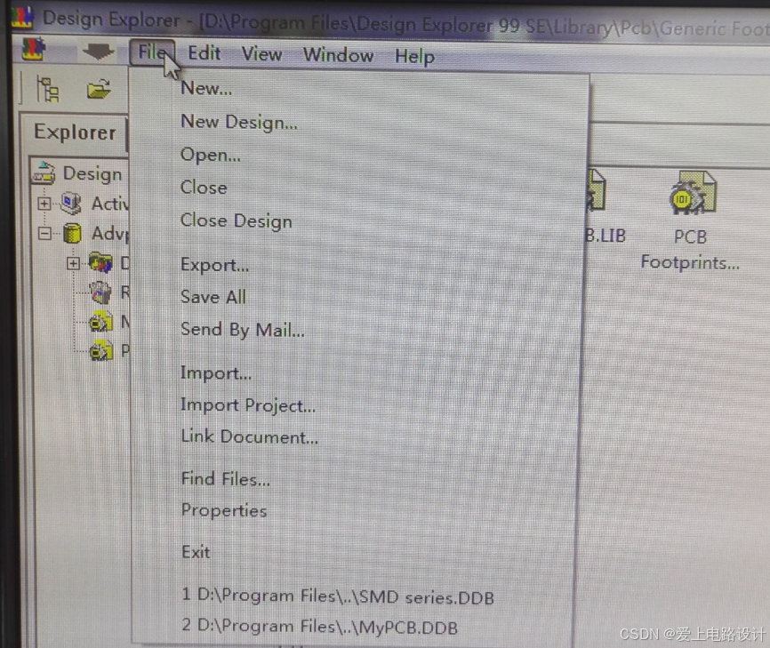Open the File menu
The height and width of the screenshot is (648, 770).
tap(152, 52)
